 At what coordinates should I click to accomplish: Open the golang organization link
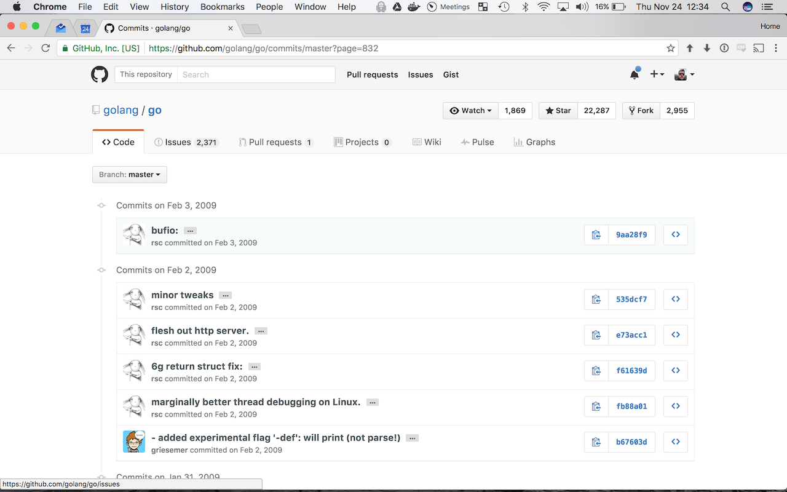point(121,110)
